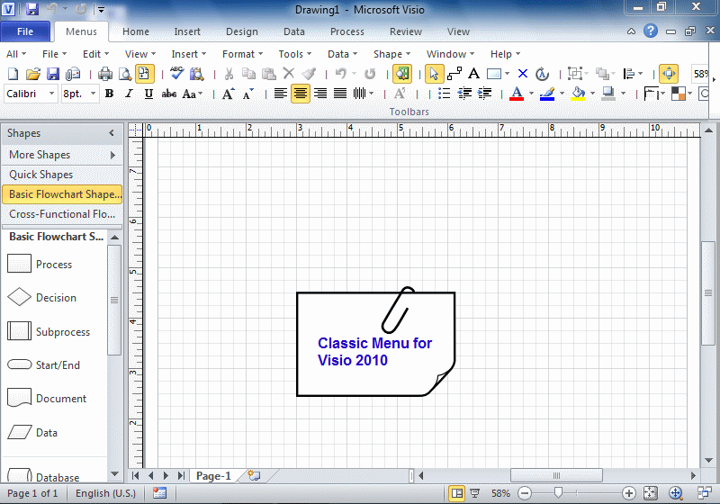
Task: Open the File tab
Action: pos(25,31)
